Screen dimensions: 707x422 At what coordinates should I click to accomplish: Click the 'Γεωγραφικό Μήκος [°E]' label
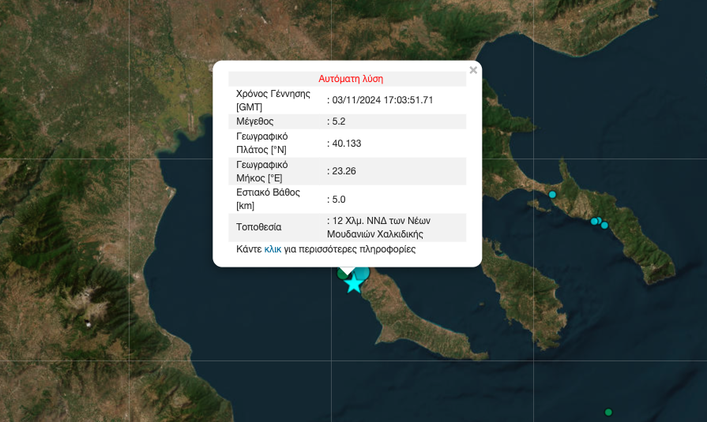click(x=262, y=171)
